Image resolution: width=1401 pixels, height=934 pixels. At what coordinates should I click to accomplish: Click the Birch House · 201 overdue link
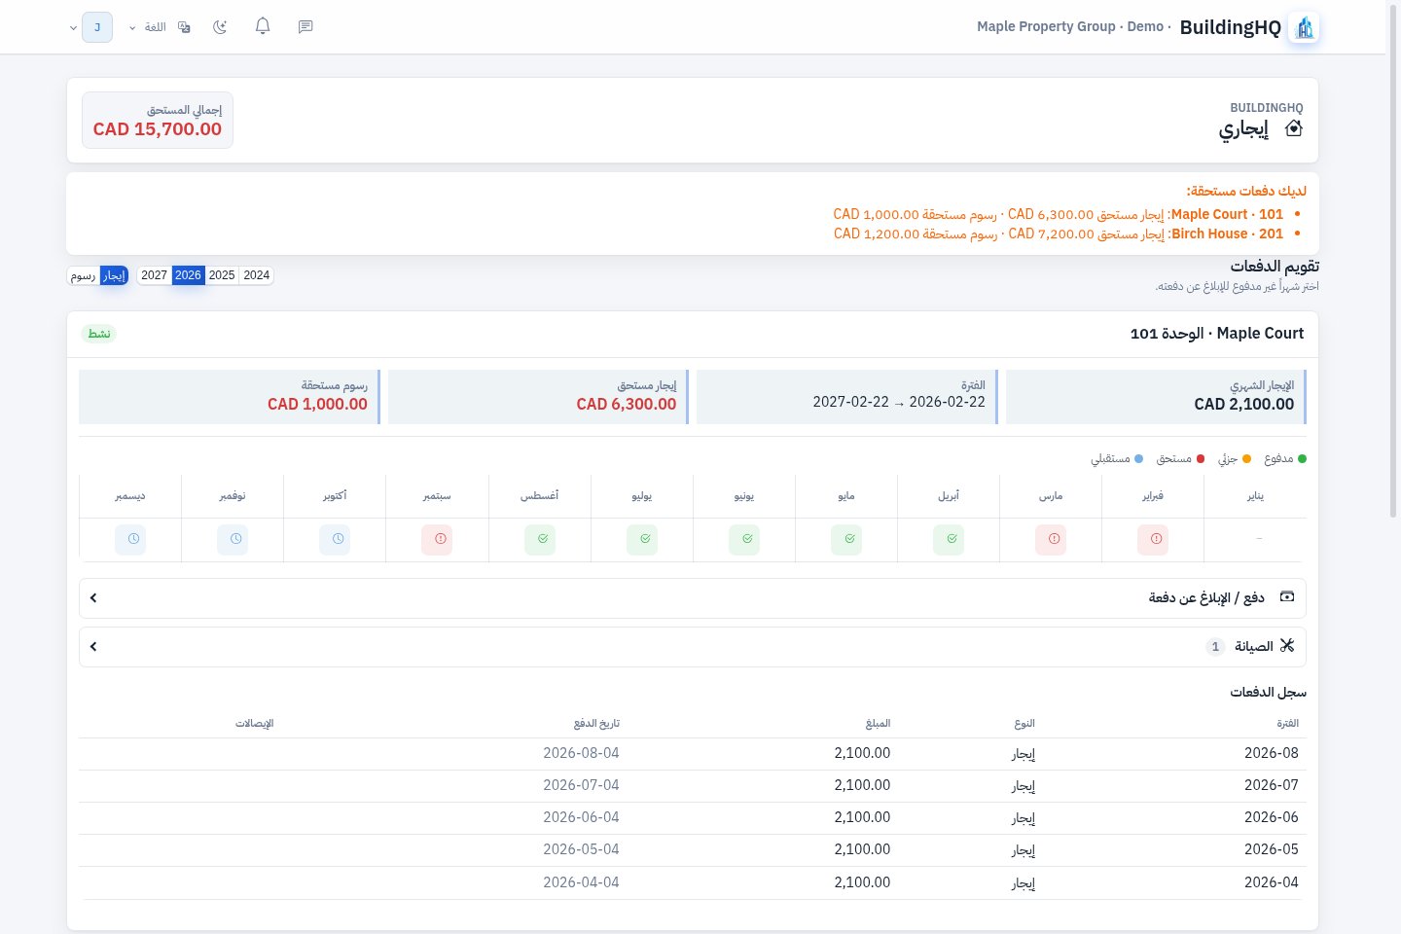[x=1227, y=233]
